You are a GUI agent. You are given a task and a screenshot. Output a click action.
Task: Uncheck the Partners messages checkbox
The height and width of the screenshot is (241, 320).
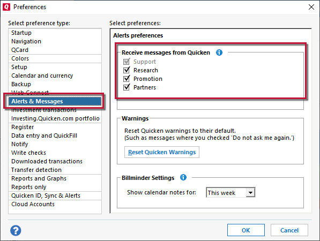[x=126, y=87]
